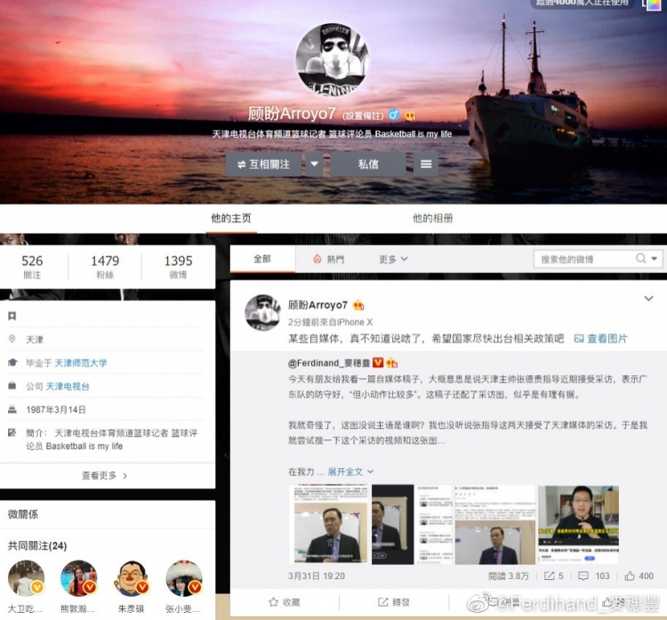The height and width of the screenshot is (620, 667).
Task: Open the first post image thumbnail
Action: point(329,525)
